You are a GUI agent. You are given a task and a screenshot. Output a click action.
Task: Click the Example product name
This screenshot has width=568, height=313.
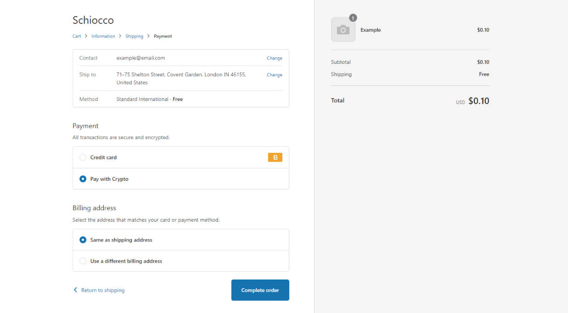371,30
